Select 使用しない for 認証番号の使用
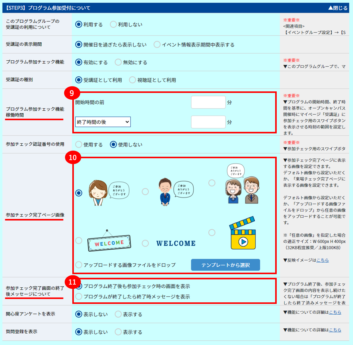The image size is (353, 345). [x=113, y=144]
